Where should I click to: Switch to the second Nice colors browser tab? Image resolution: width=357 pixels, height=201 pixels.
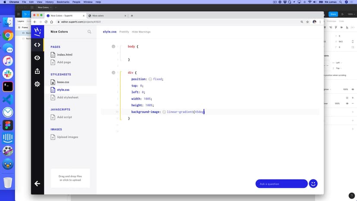(105, 16)
